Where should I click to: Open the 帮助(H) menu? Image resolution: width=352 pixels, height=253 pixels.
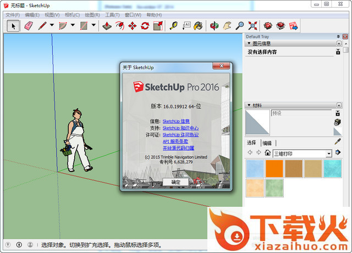click(154, 15)
